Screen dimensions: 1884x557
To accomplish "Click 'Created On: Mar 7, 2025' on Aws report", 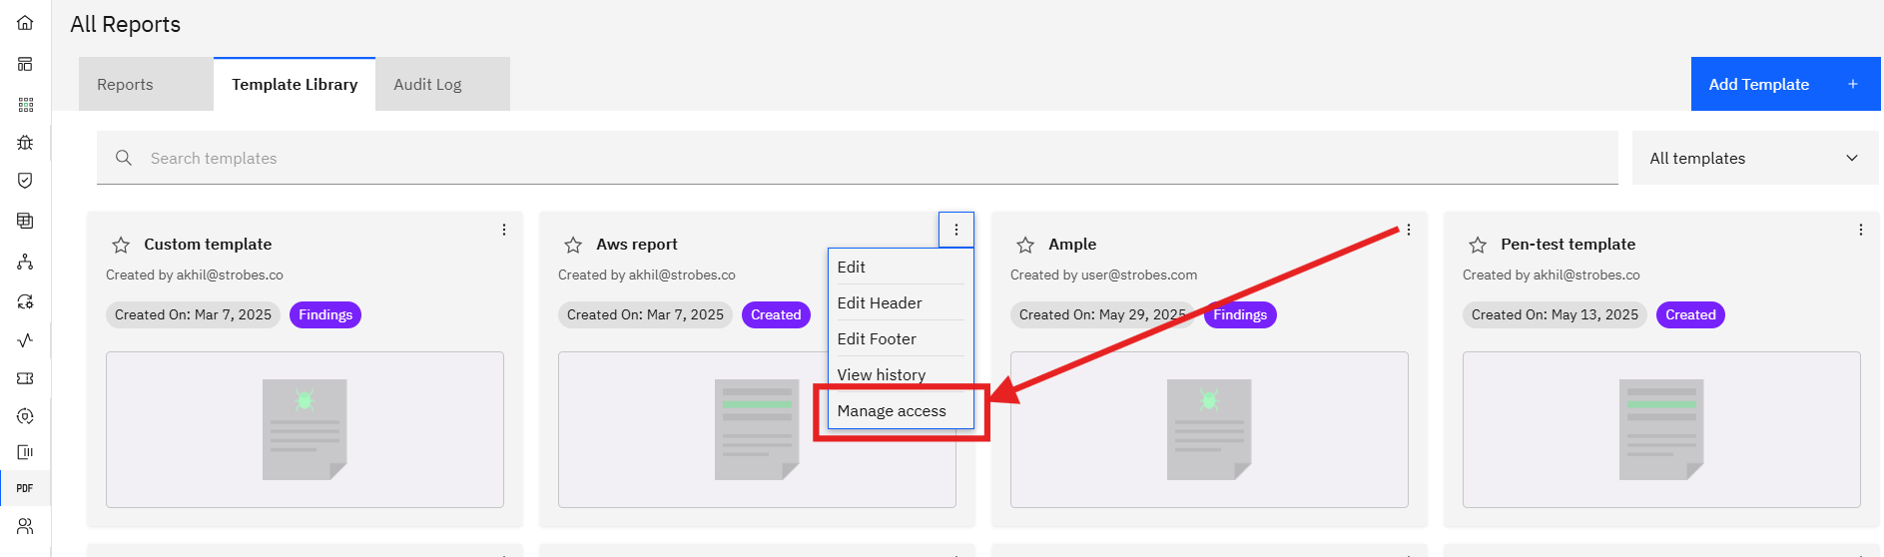I will tap(645, 314).
